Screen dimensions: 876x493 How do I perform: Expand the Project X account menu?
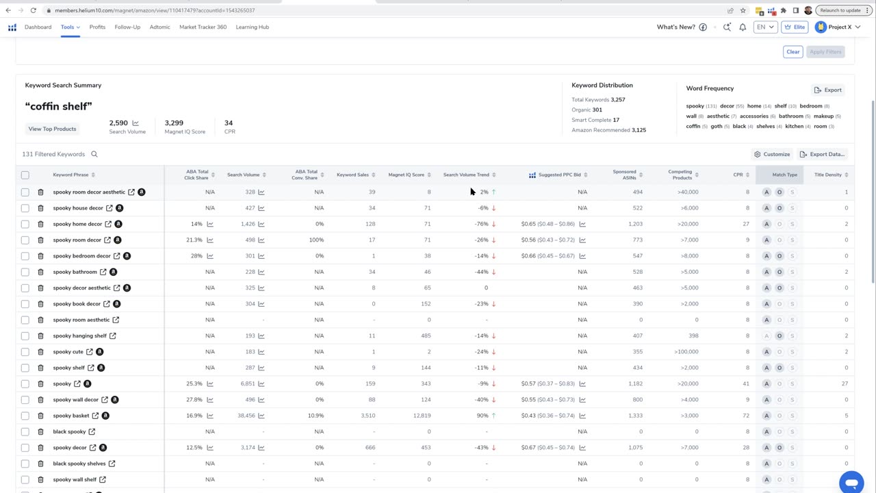pyautogui.click(x=838, y=27)
